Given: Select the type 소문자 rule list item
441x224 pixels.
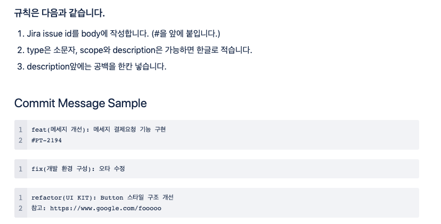Looking at the screenshot, I should point(139,50).
